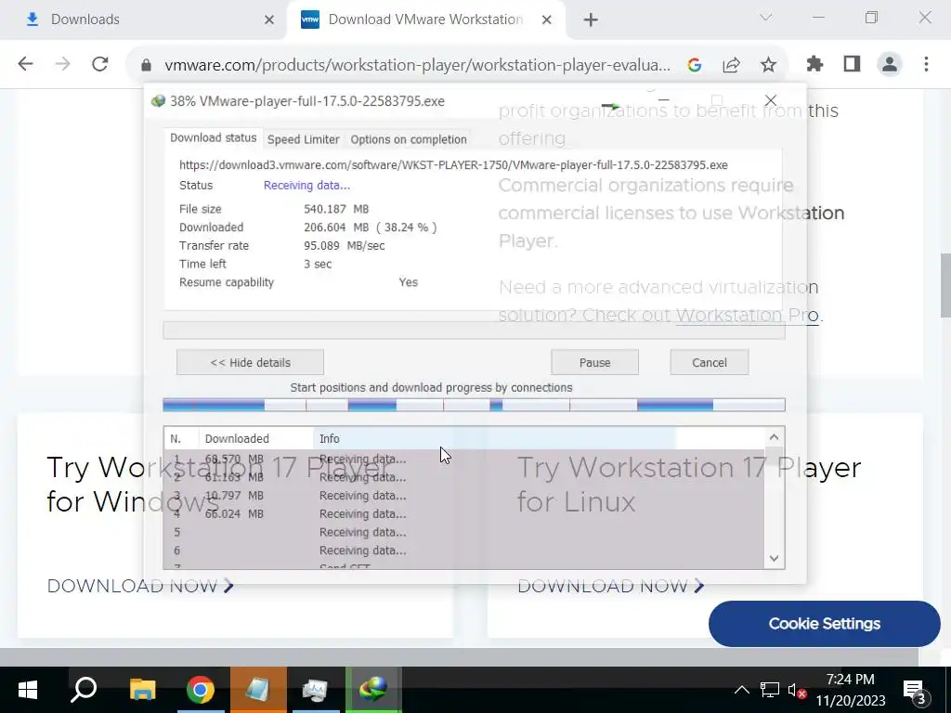Select connection row with 66.024 MB
Viewport: 951px width, 713px height.
pos(464,514)
